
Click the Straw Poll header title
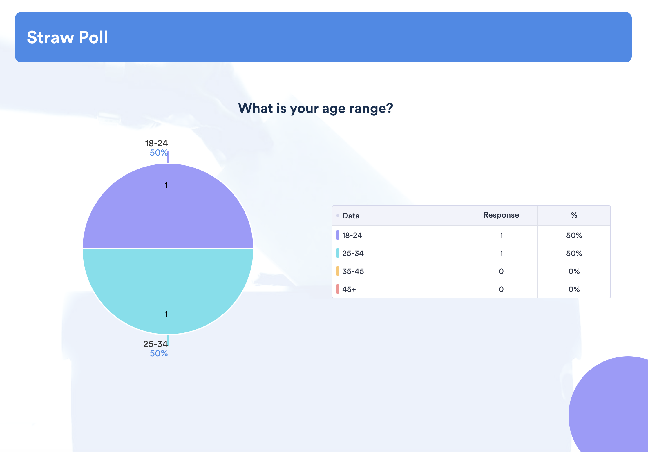coord(67,37)
